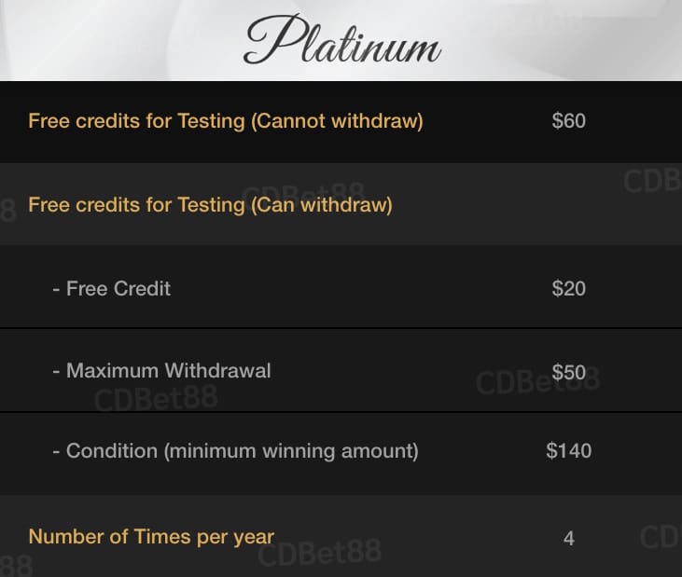This screenshot has height=577, width=682.
Task: Click the dash before Condition text
Action: (x=56, y=452)
